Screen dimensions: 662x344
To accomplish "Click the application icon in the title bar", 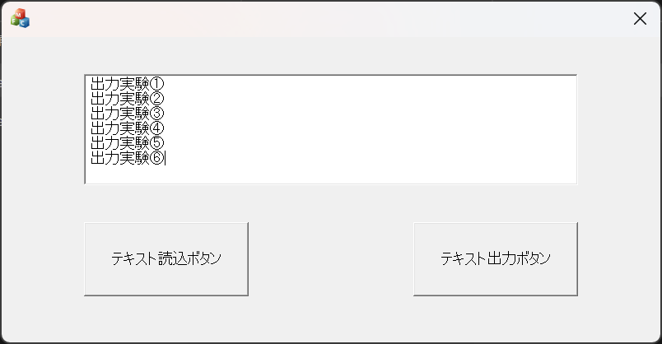I will click(20, 18).
